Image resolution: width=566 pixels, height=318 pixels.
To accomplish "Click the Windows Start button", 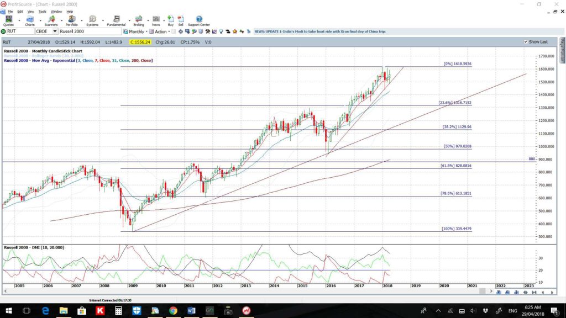I will point(8,310).
